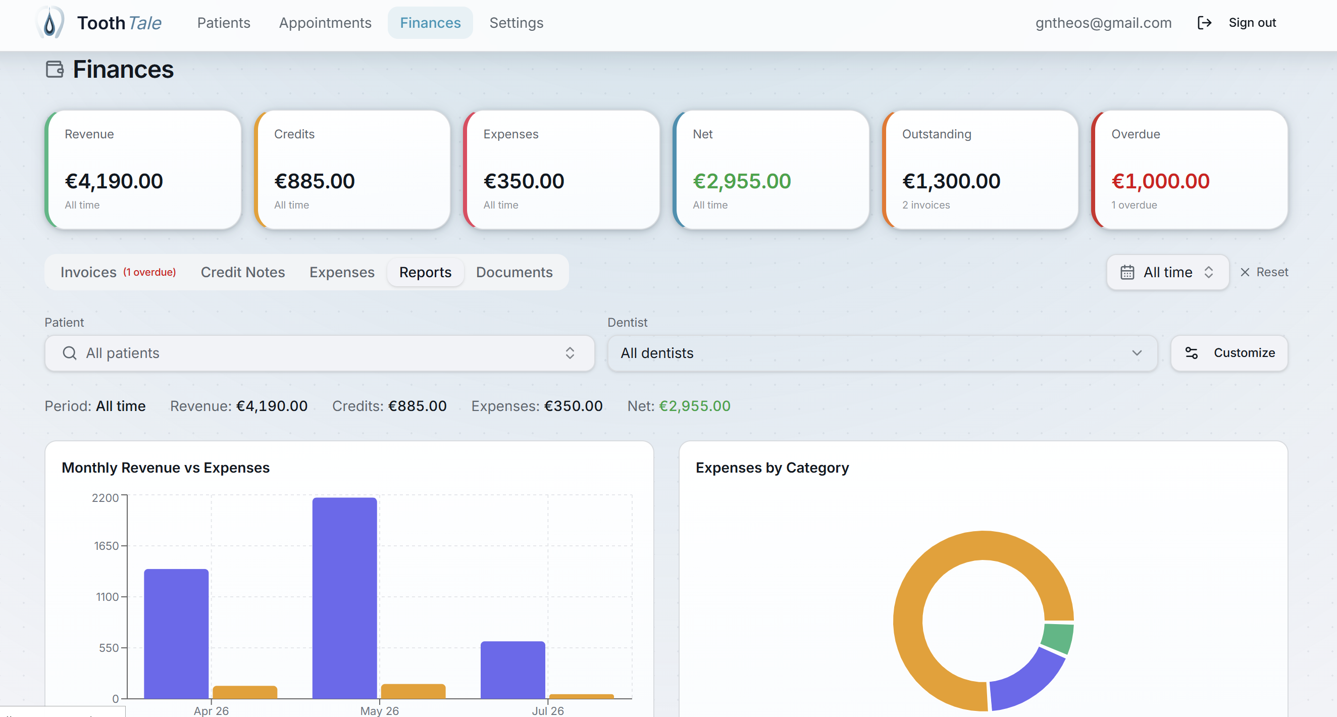Click the Customize button
This screenshot has height=717, width=1337.
coord(1229,353)
